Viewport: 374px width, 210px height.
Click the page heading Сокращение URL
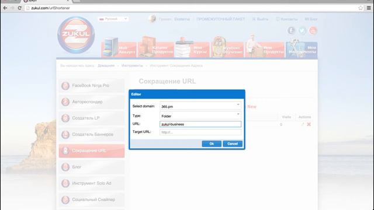pyautogui.click(x=167, y=81)
